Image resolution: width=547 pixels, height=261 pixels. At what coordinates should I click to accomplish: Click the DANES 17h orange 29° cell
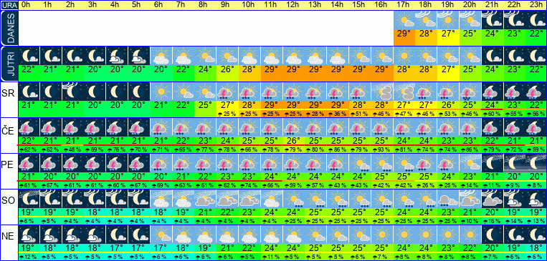click(x=404, y=37)
